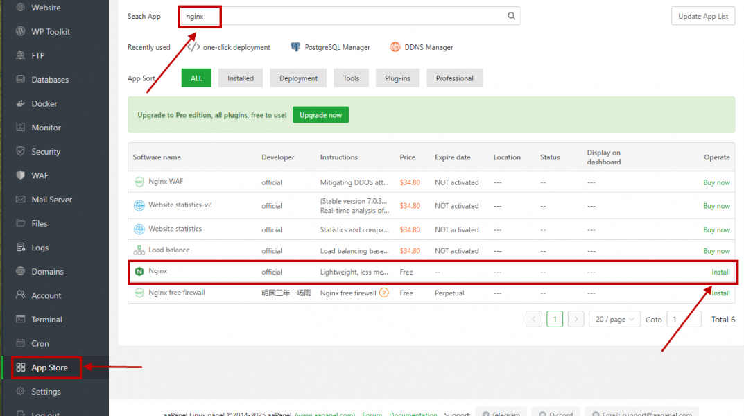Open the Docker whale icon

(20, 103)
